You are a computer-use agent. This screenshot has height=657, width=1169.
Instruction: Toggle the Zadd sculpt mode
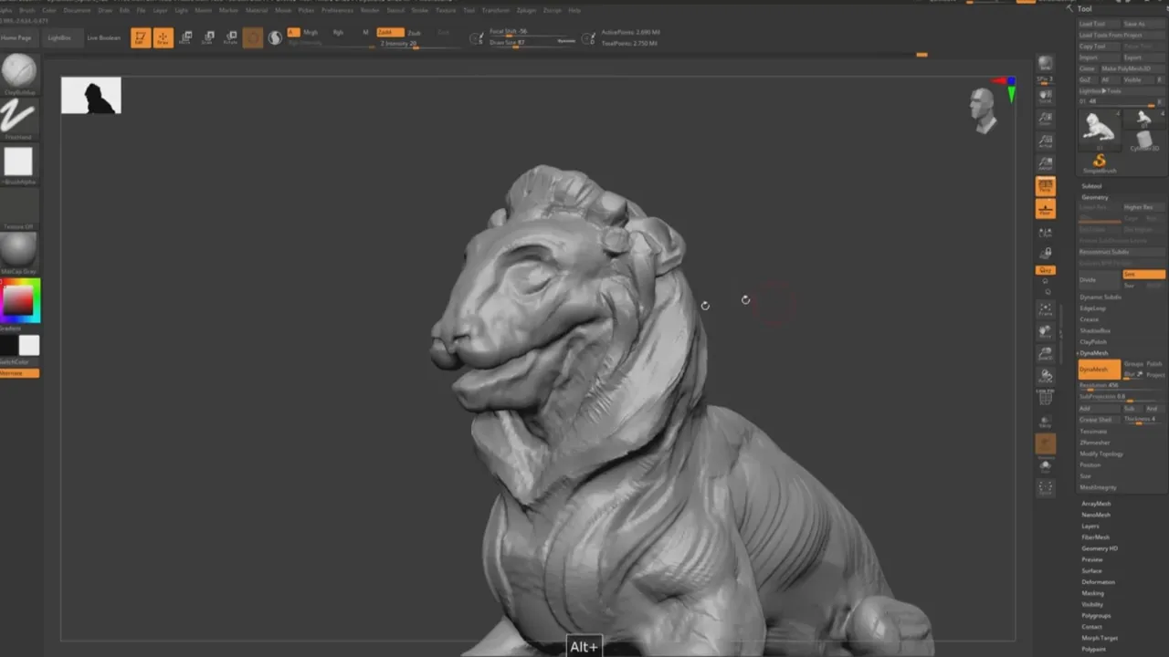click(390, 32)
